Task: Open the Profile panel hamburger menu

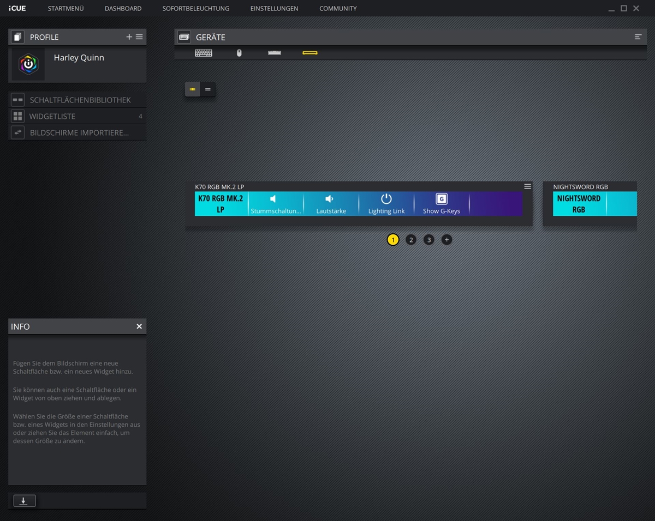Action: pos(139,37)
